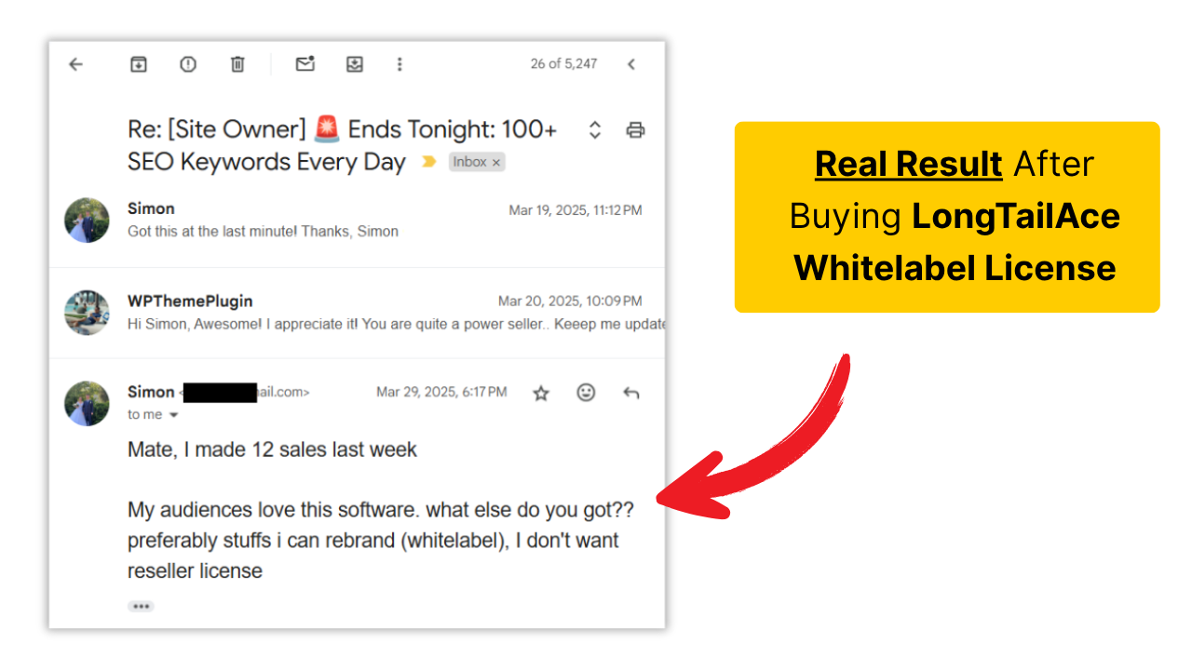Click the 'Mar 19, 2025, 11:12 PM' timestamp
The width and height of the screenshot is (1192, 670).
pos(576,210)
